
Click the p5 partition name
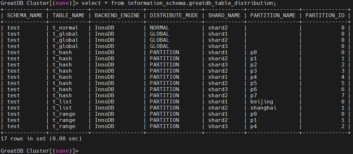click(253, 83)
